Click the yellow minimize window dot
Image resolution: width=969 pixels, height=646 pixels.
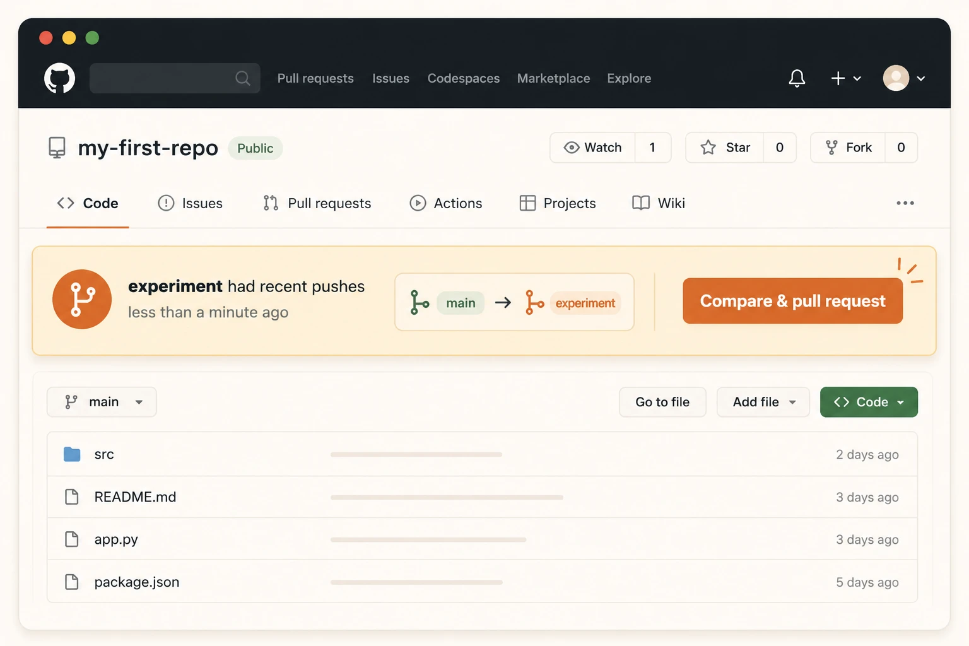69,38
